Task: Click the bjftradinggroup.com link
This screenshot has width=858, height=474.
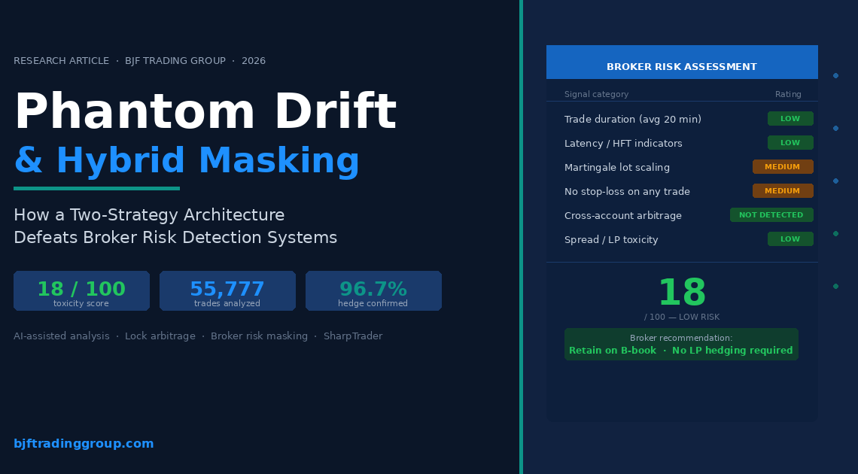Action: (x=84, y=444)
